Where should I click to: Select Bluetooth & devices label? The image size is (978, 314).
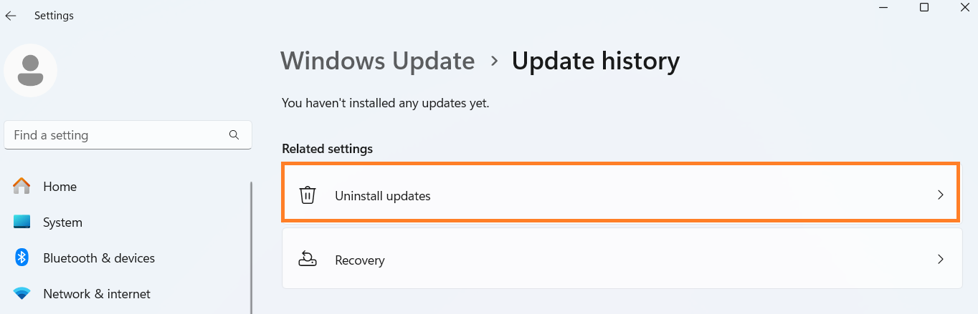click(99, 258)
